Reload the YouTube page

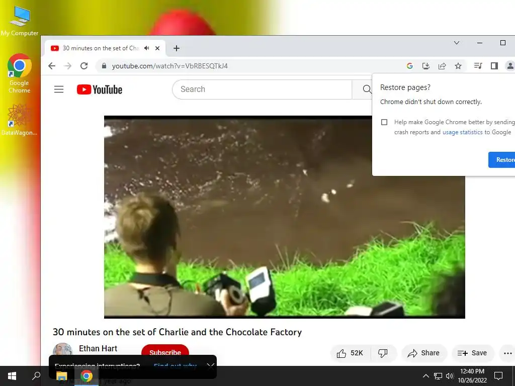point(84,66)
